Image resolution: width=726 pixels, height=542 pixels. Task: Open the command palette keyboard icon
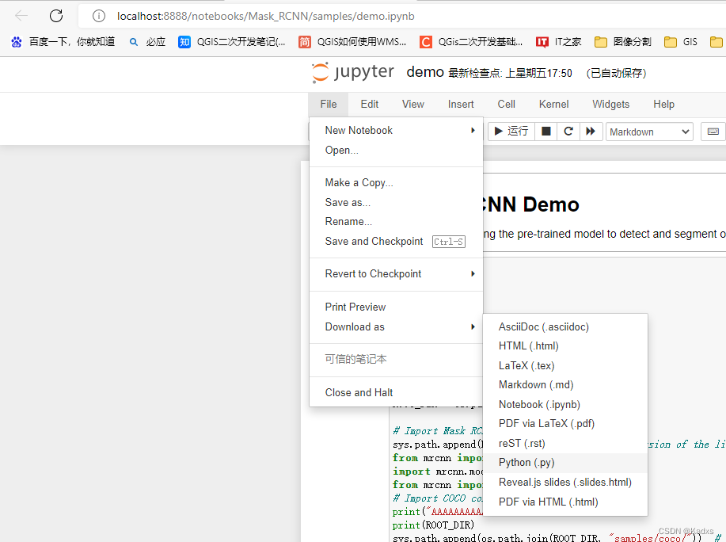tap(713, 132)
